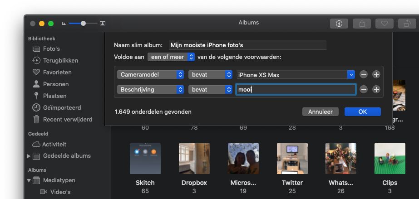Click the Foto's library icon
This screenshot has width=419, height=199.
pyautogui.click(x=36, y=49)
